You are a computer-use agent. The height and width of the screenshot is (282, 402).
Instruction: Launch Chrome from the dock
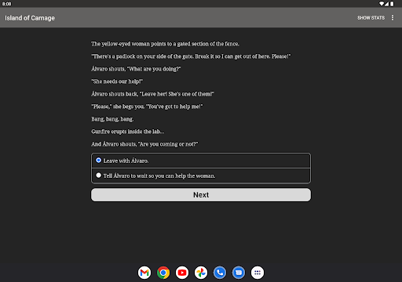163,273
